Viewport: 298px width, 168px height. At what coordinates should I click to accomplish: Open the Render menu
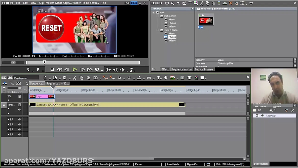point(76,3)
